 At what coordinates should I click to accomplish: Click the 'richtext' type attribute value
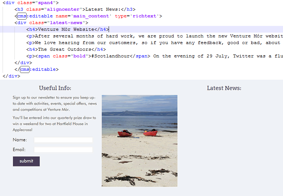click(144, 16)
